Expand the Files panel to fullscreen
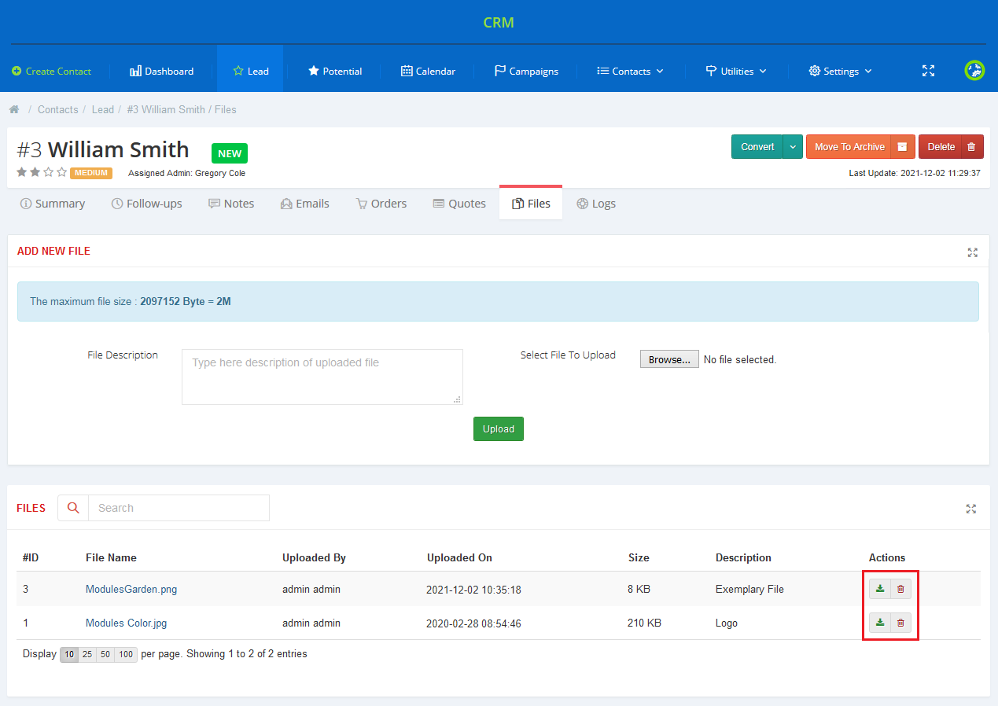 pyautogui.click(x=971, y=509)
